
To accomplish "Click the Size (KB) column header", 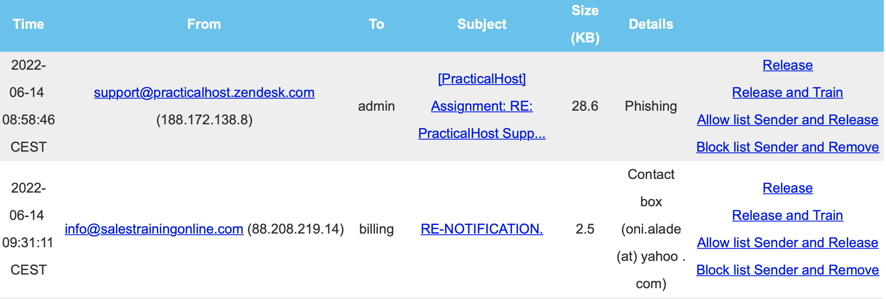I will (x=585, y=24).
